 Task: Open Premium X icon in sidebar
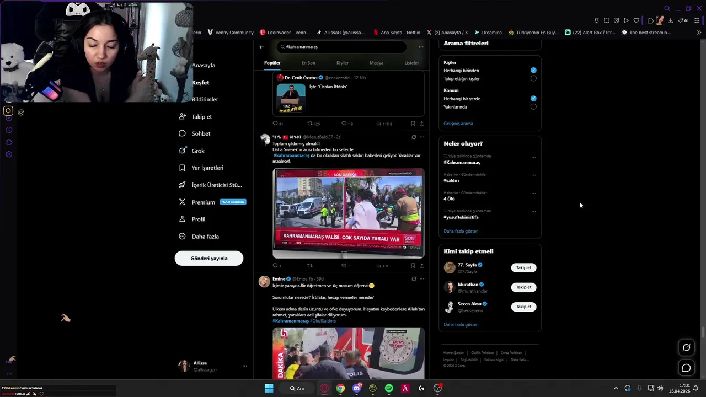(x=182, y=202)
